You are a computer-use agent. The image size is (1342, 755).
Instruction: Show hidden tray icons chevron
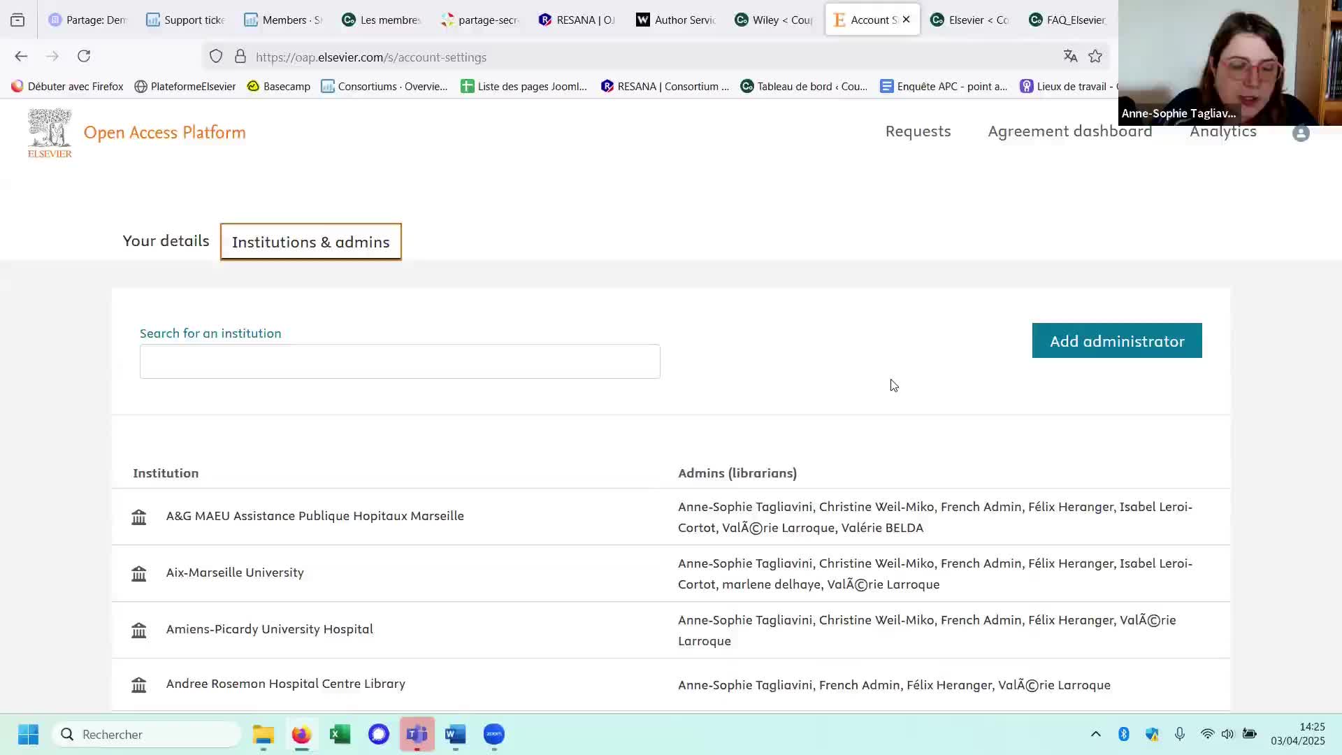[x=1096, y=734]
